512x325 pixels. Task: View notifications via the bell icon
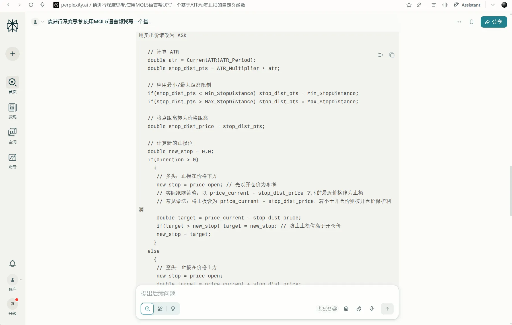[x=13, y=264]
